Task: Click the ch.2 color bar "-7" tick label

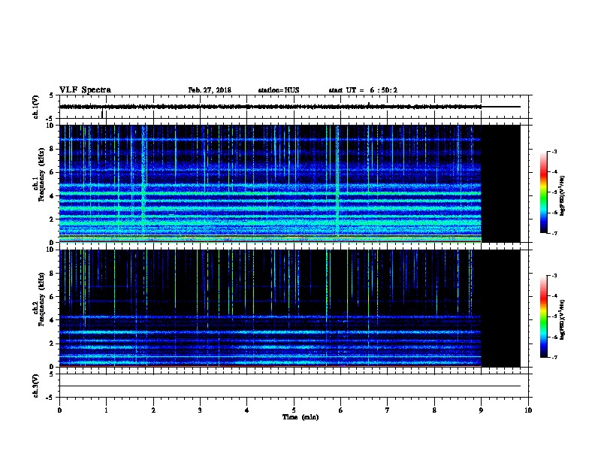Action: point(554,357)
